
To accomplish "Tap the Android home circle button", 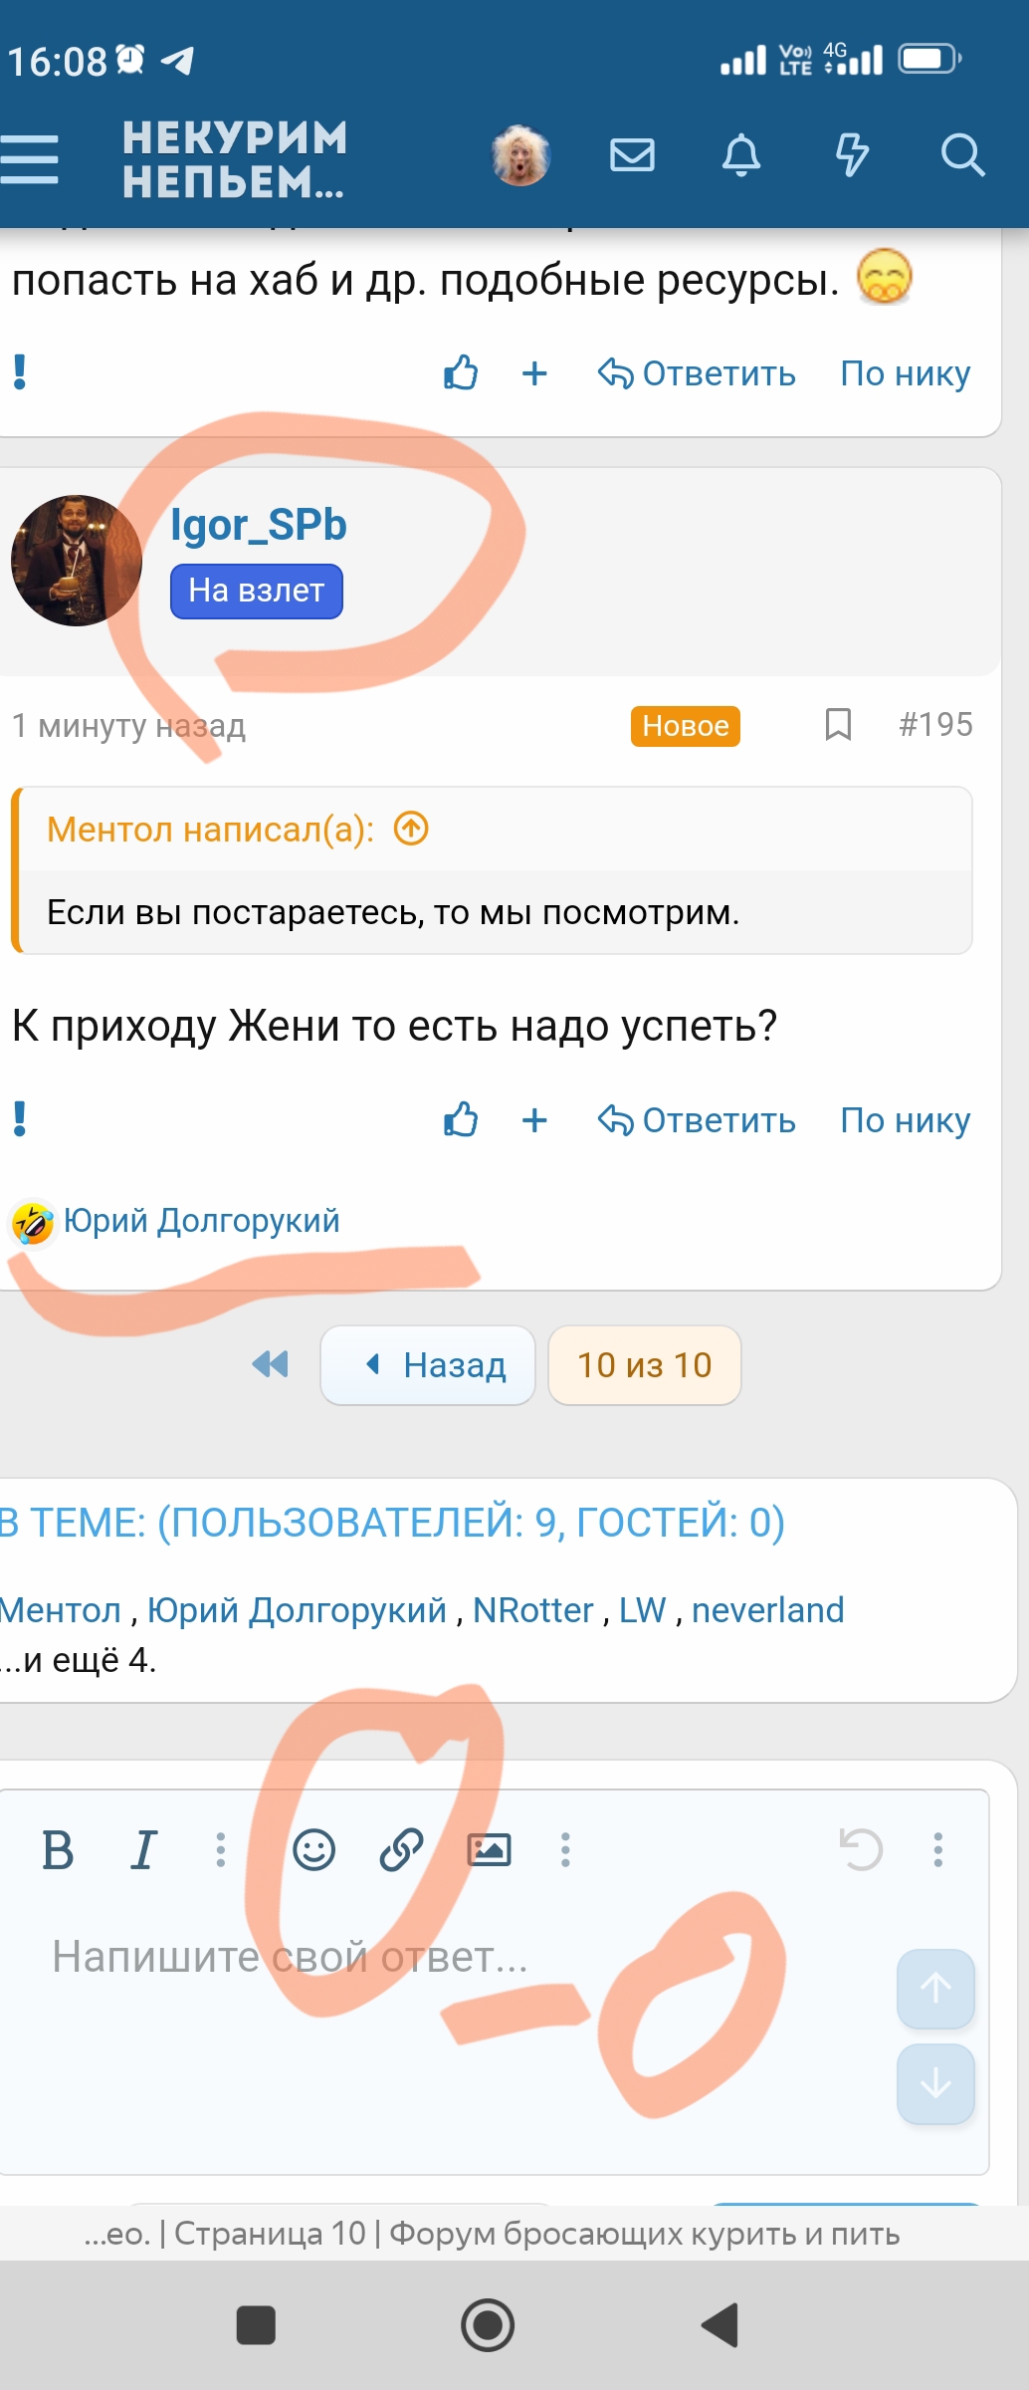I will [488, 2326].
